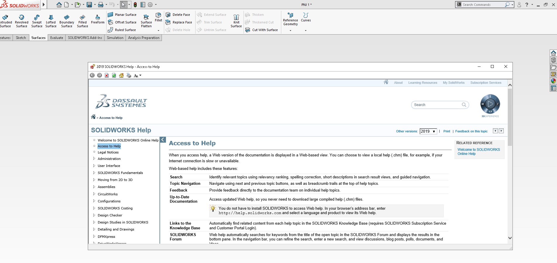Select the Lofted Surface tool
This screenshot has width=557, height=263.
(x=51, y=21)
